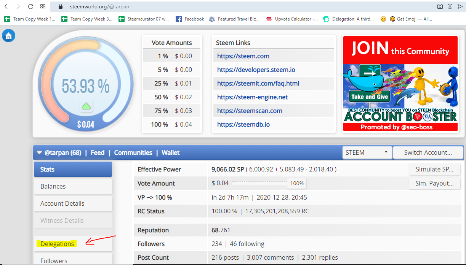Open the Communities menu link
The height and width of the screenshot is (265, 466).
tap(133, 153)
